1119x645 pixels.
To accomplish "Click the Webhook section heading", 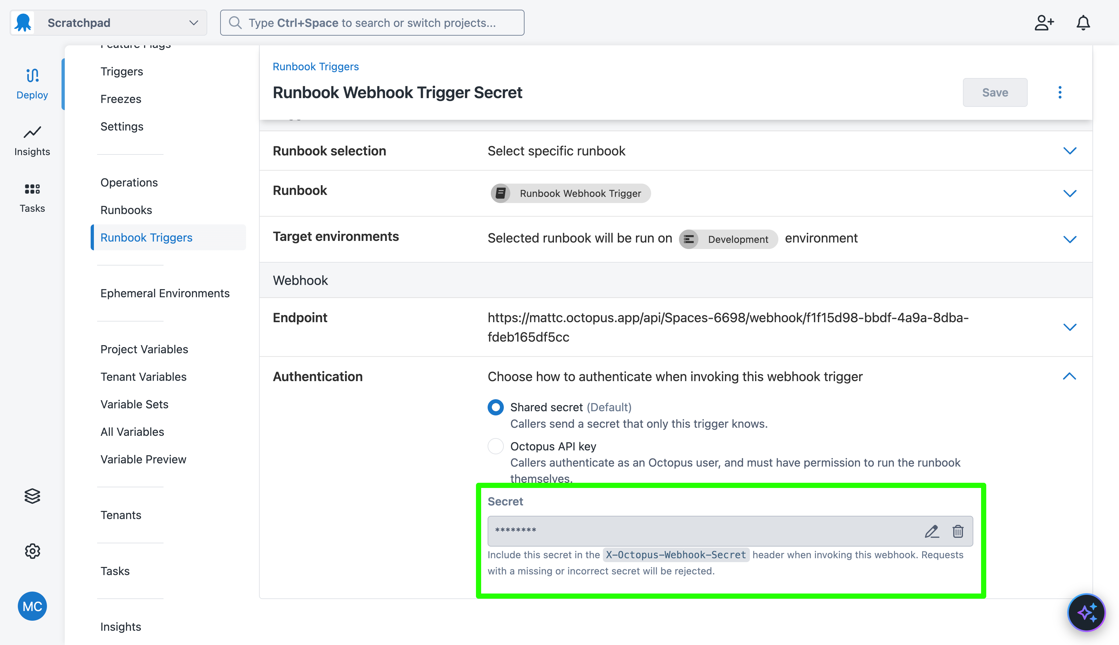I will [x=300, y=280].
